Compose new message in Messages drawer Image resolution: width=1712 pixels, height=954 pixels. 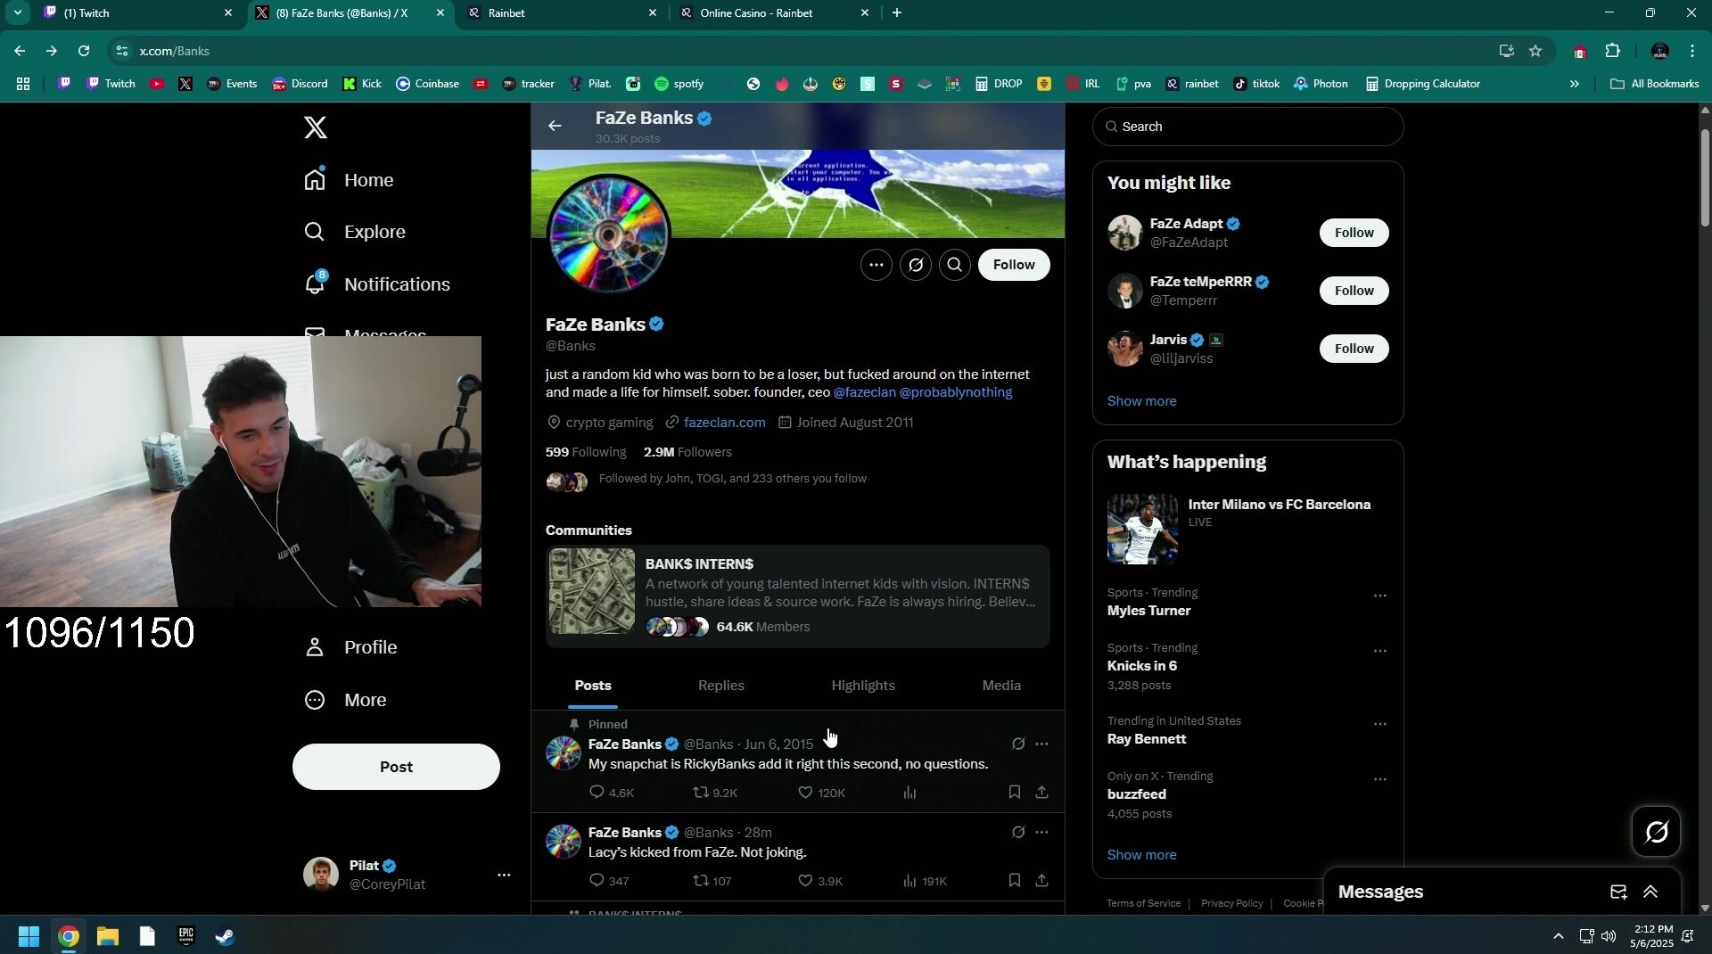[1617, 892]
